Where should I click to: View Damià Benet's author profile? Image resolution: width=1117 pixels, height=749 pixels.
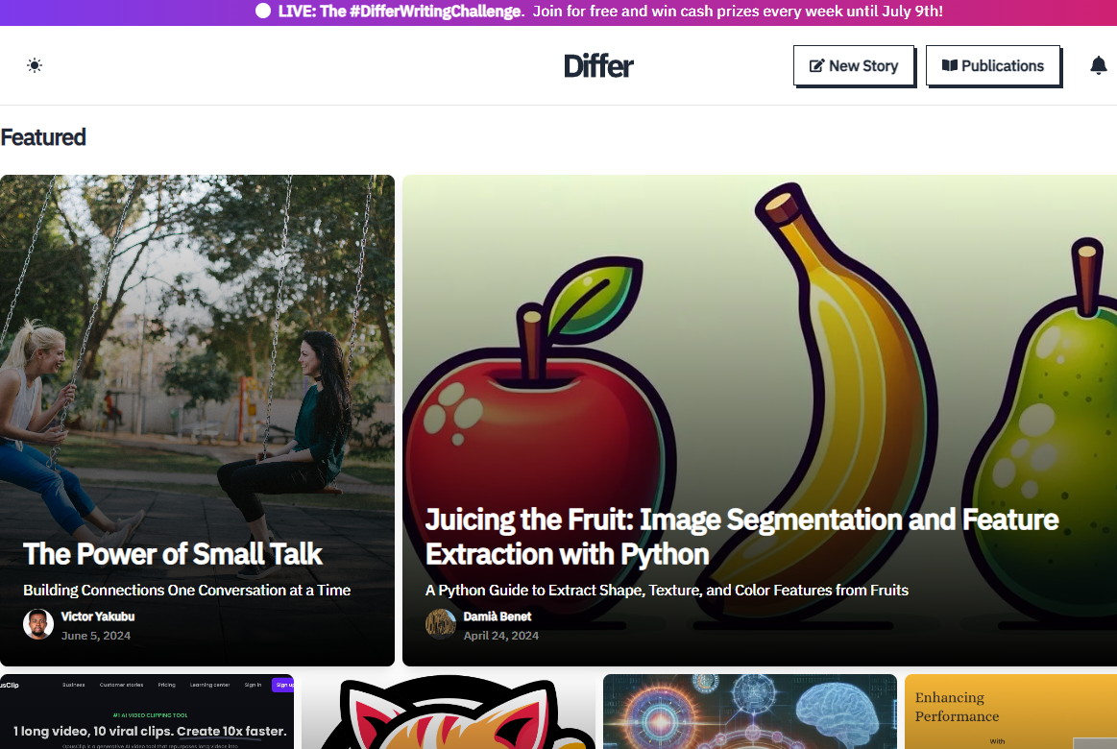(498, 616)
